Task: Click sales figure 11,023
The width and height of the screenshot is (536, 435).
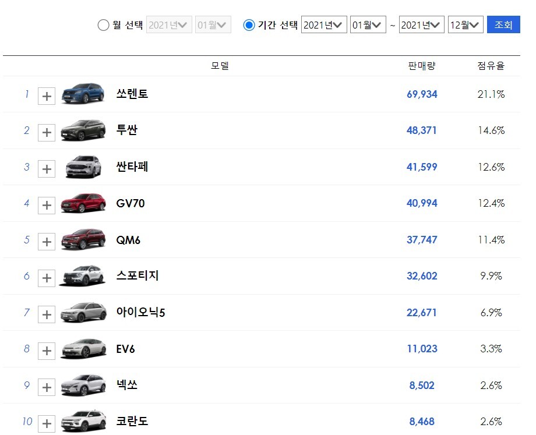Action: 422,349
